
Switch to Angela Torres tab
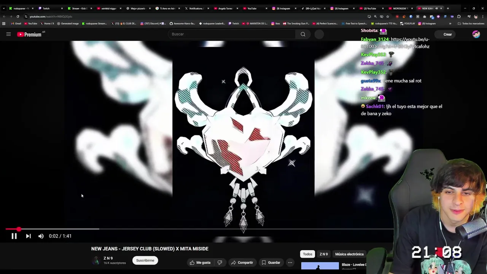(x=226, y=8)
